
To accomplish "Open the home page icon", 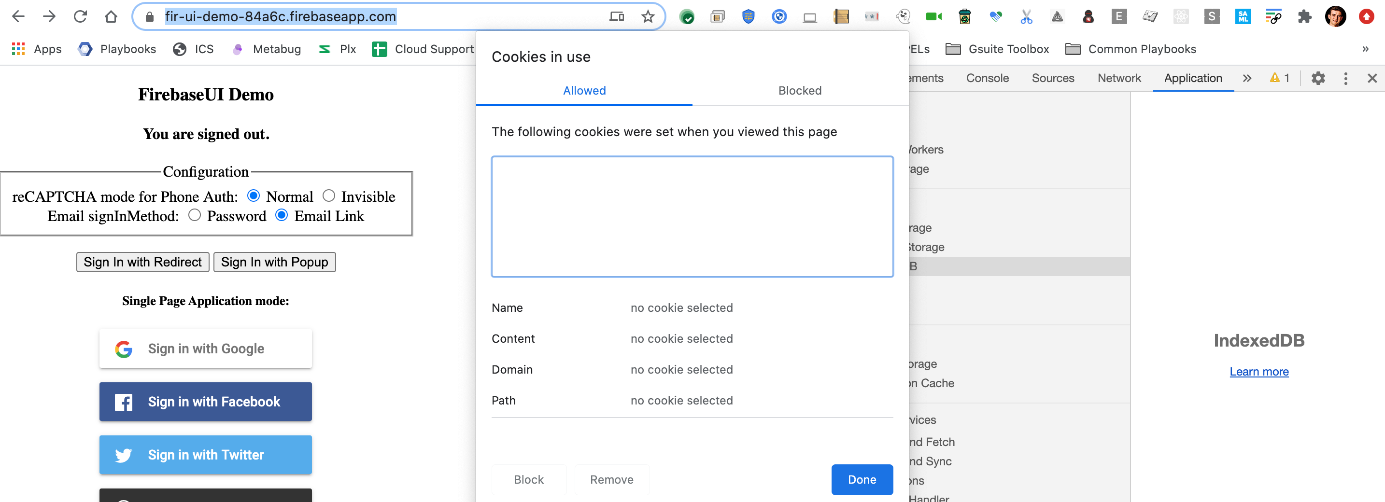I will 111,17.
